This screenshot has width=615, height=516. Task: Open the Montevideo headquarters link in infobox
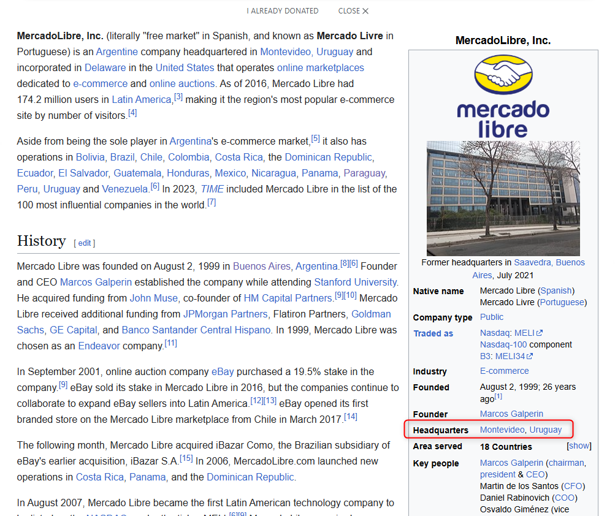(502, 430)
